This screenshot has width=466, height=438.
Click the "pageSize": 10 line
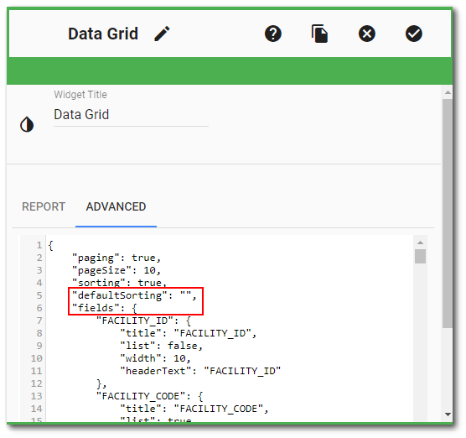[x=116, y=270]
